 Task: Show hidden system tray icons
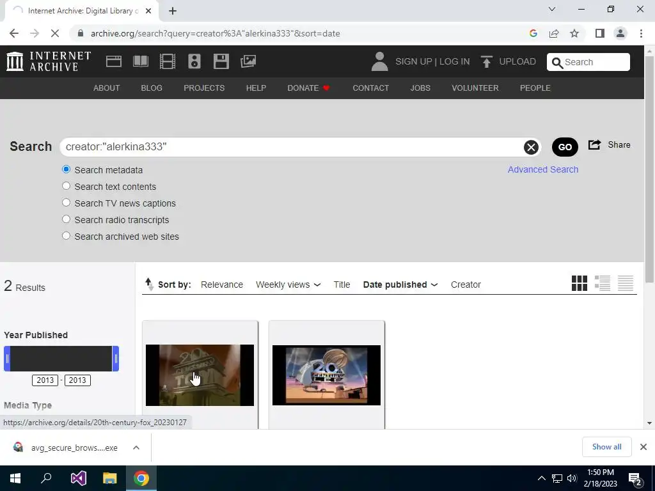point(541,478)
